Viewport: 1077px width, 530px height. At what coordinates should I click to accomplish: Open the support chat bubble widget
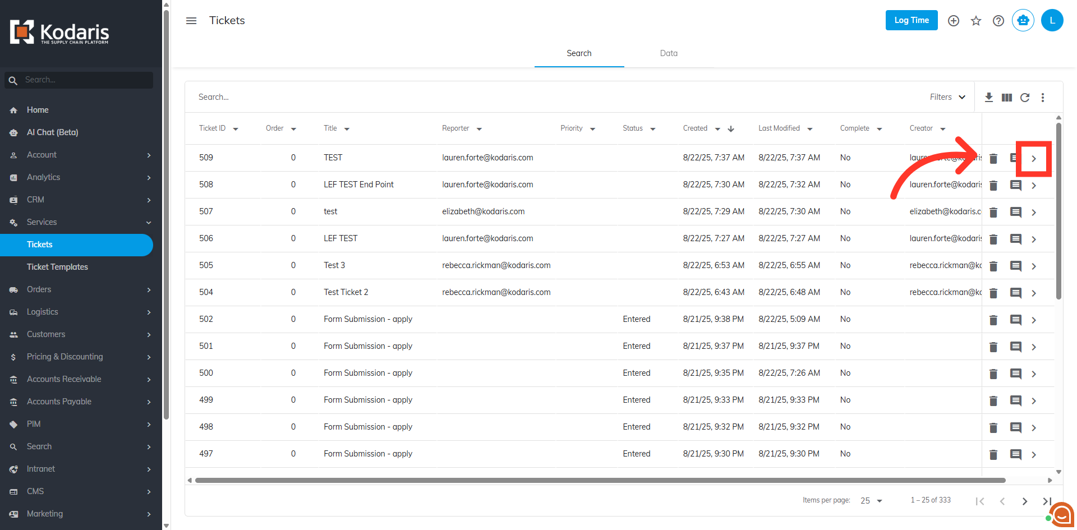pyautogui.click(x=1062, y=514)
